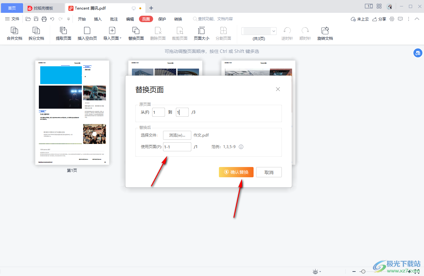Select the 提取页面 extract pages tool
The image size is (424, 276).
64,34
